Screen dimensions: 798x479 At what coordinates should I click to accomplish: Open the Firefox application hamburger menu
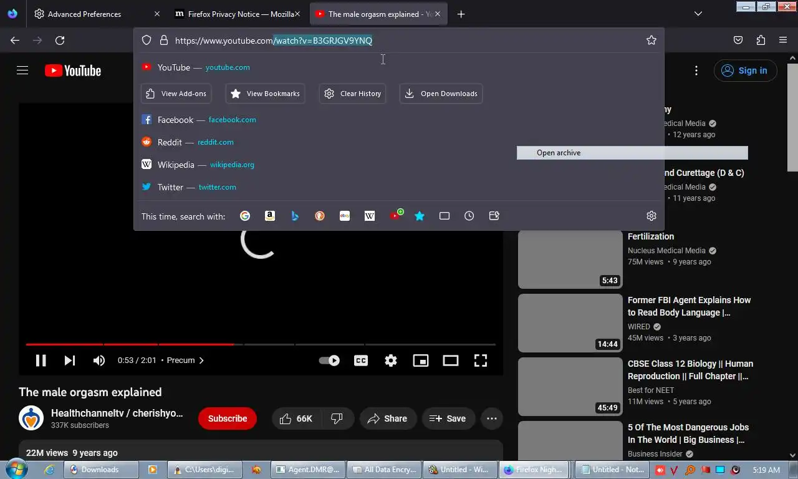(x=783, y=41)
